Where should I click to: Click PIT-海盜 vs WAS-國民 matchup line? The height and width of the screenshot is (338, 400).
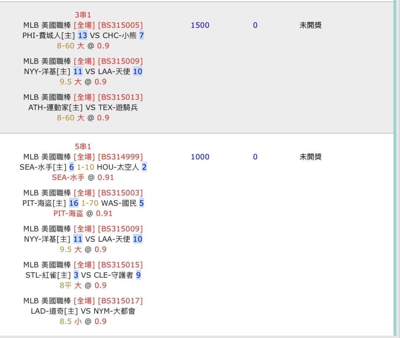83,203
